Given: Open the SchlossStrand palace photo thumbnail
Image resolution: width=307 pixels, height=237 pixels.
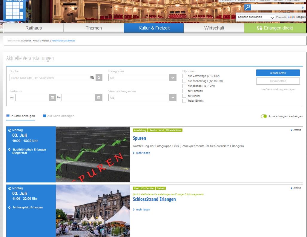Looking at the screenshot, I should tap(93, 211).
